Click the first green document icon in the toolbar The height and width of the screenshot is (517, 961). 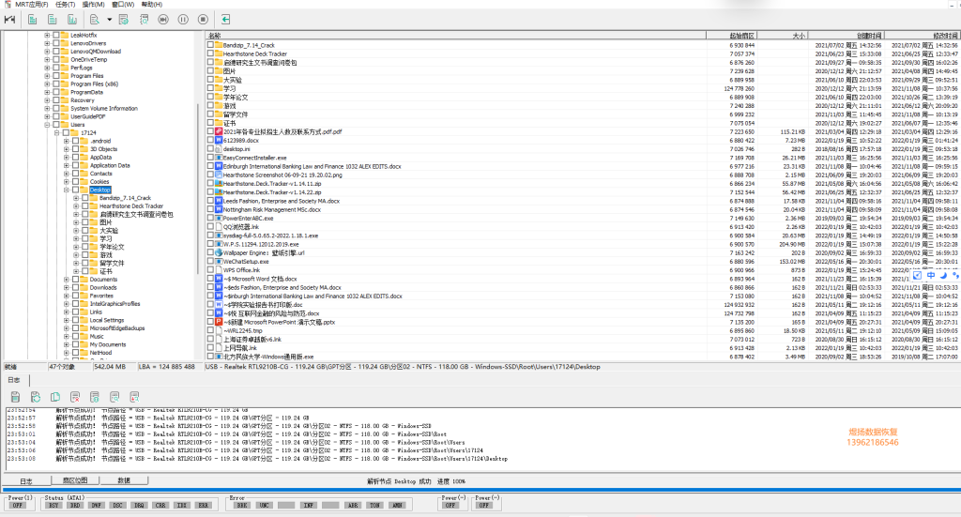tap(33, 20)
